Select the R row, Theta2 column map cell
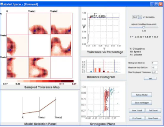 point(61,24)
